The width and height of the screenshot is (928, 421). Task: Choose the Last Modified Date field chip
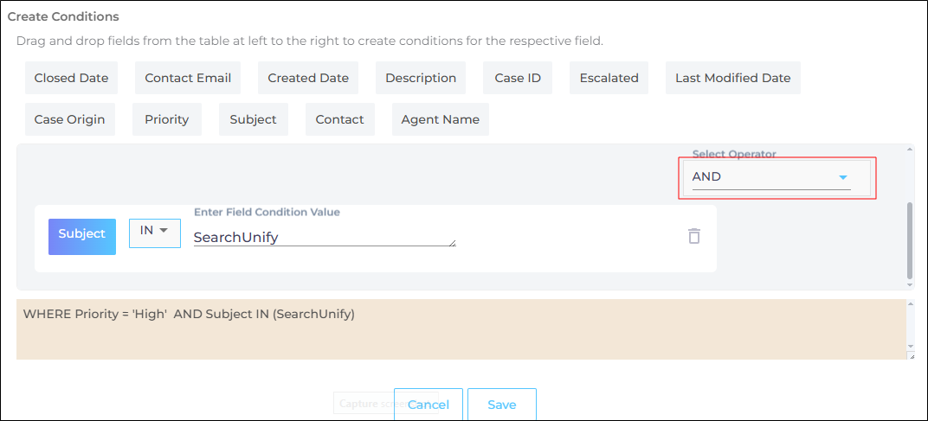[x=733, y=78]
